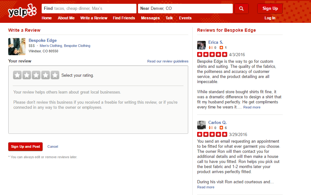This screenshot has height=195, width=311.
Task: Expand Carlos Q.'s review with Read more
Action: pos(206,187)
